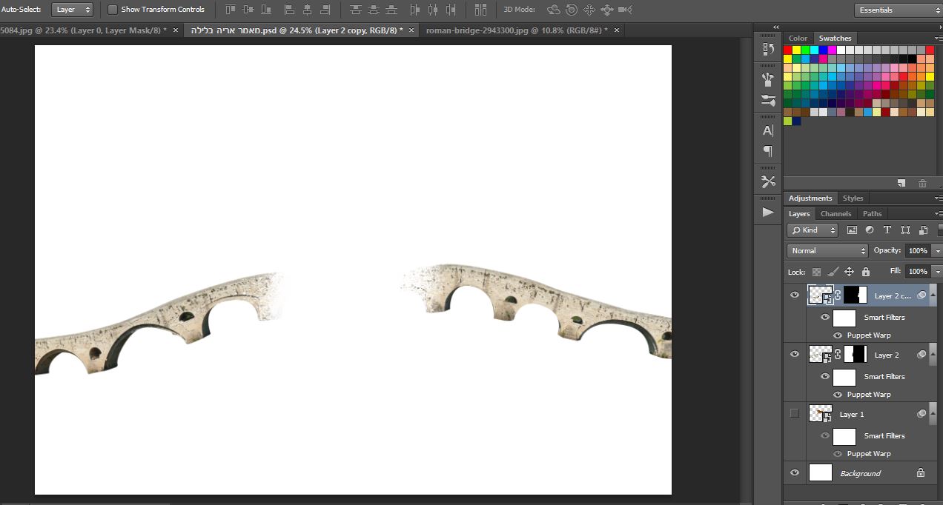The image size is (943, 505).
Task: Open the Character panel icon
Action: pos(768,130)
